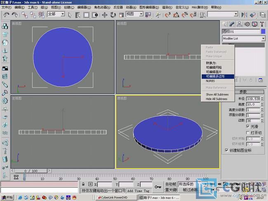This screenshot has width=268, height=201.
Task: Click Show All Subtrees menu entry
Action: pos(218,94)
